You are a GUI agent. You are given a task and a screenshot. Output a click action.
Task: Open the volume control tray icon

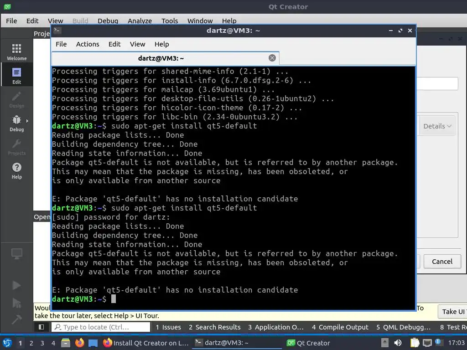(x=398, y=343)
